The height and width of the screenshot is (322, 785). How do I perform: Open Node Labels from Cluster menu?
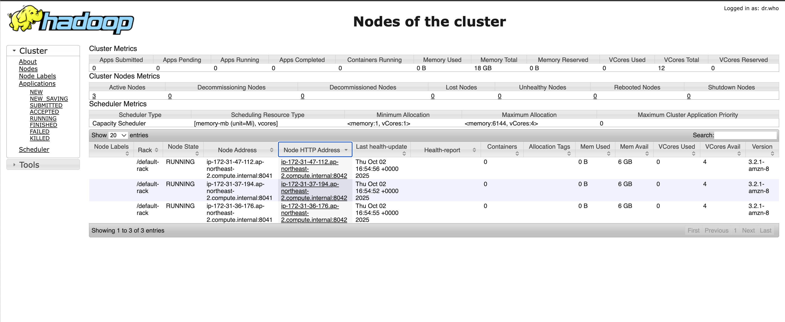[x=37, y=76]
